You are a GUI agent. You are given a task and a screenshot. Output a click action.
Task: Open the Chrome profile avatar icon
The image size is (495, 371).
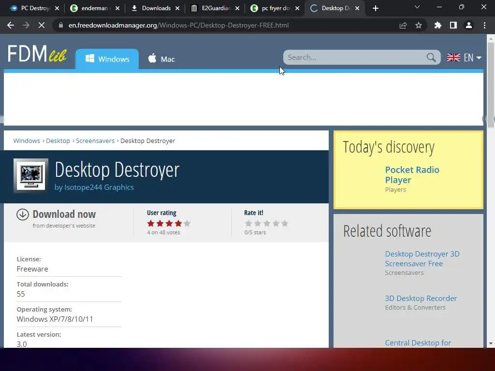[469, 25]
